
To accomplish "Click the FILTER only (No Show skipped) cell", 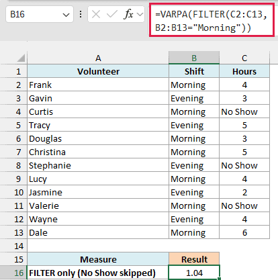I will coord(98,273).
